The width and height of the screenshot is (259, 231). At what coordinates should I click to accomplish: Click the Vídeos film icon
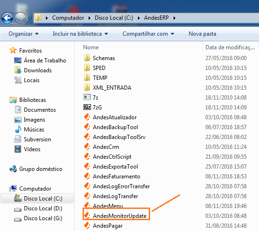18,149
